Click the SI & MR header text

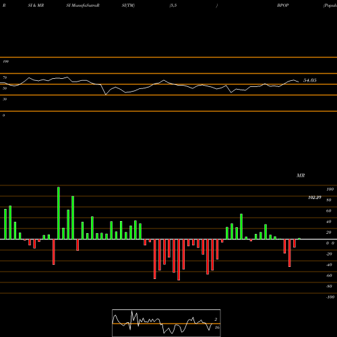(36, 5)
